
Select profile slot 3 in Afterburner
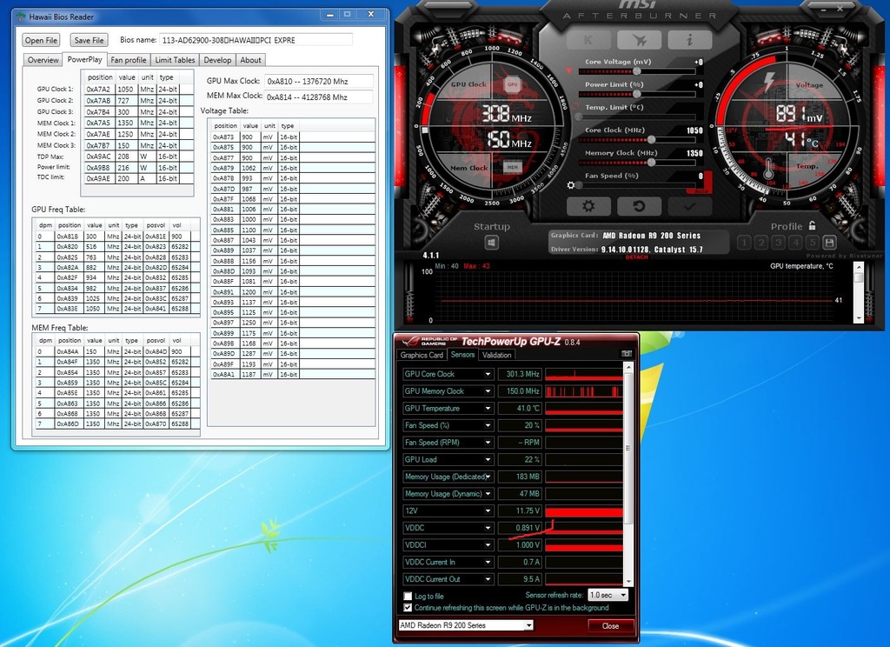[778, 243]
